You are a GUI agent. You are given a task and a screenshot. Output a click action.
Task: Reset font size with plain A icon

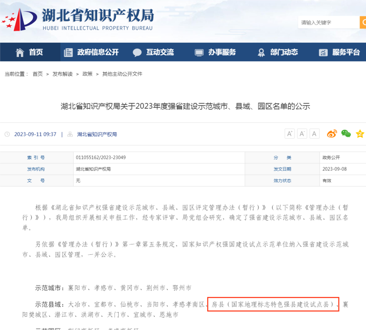[314, 134]
